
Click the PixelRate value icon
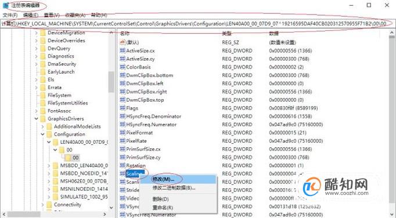pos(123,141)
